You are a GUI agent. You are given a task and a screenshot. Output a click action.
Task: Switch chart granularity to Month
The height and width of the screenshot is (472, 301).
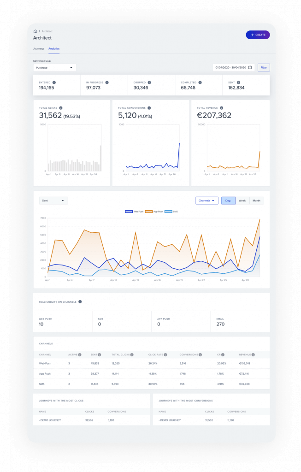(x=256, y=201)
